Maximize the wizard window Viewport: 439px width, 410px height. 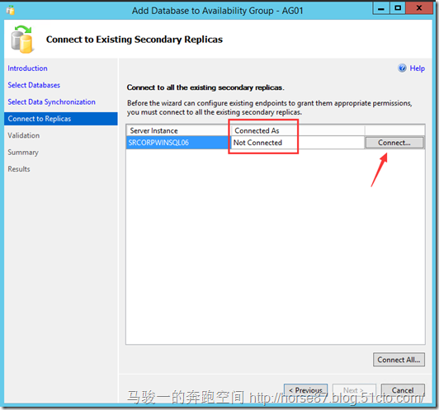pyautogui.click(x=398, y=8)
